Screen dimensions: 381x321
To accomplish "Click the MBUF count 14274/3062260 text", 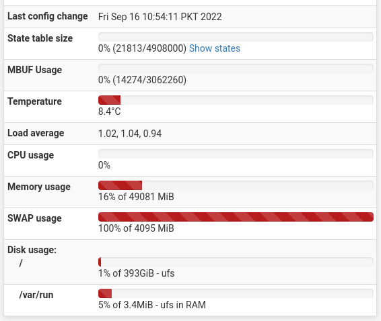I will point(149,80).
